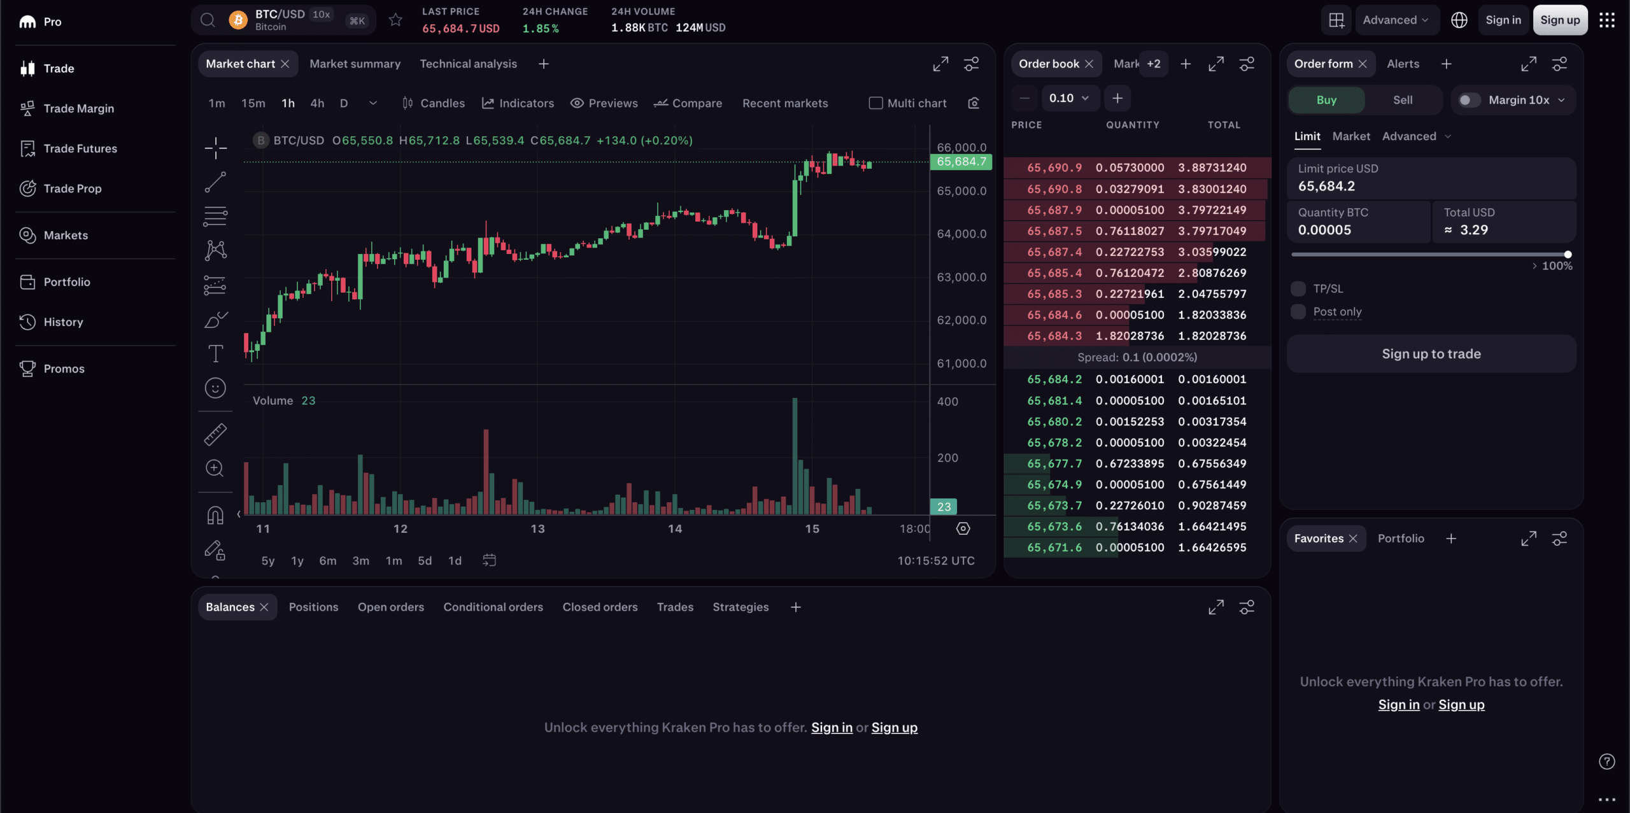Toggle magnet mode on chart
This screenshot has height=813, width=1630.
[x=215, y=515]
